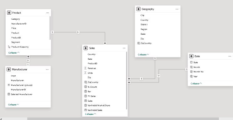Select the State field in Geography
Image resolution: width=233 pixels, height=120 pixels.
[x=143, y=34]
